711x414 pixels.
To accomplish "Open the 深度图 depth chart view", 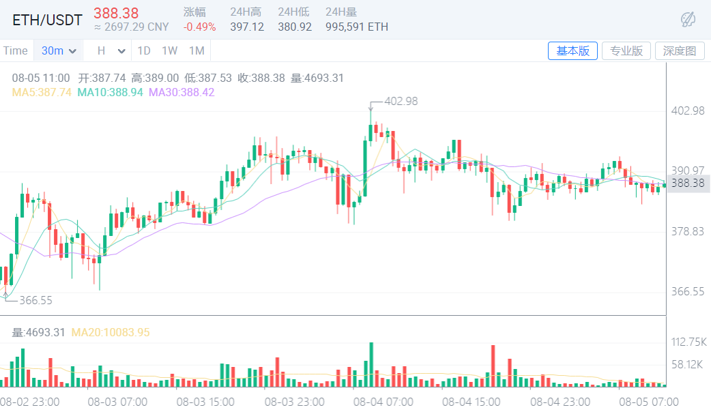I will (679, 50).
